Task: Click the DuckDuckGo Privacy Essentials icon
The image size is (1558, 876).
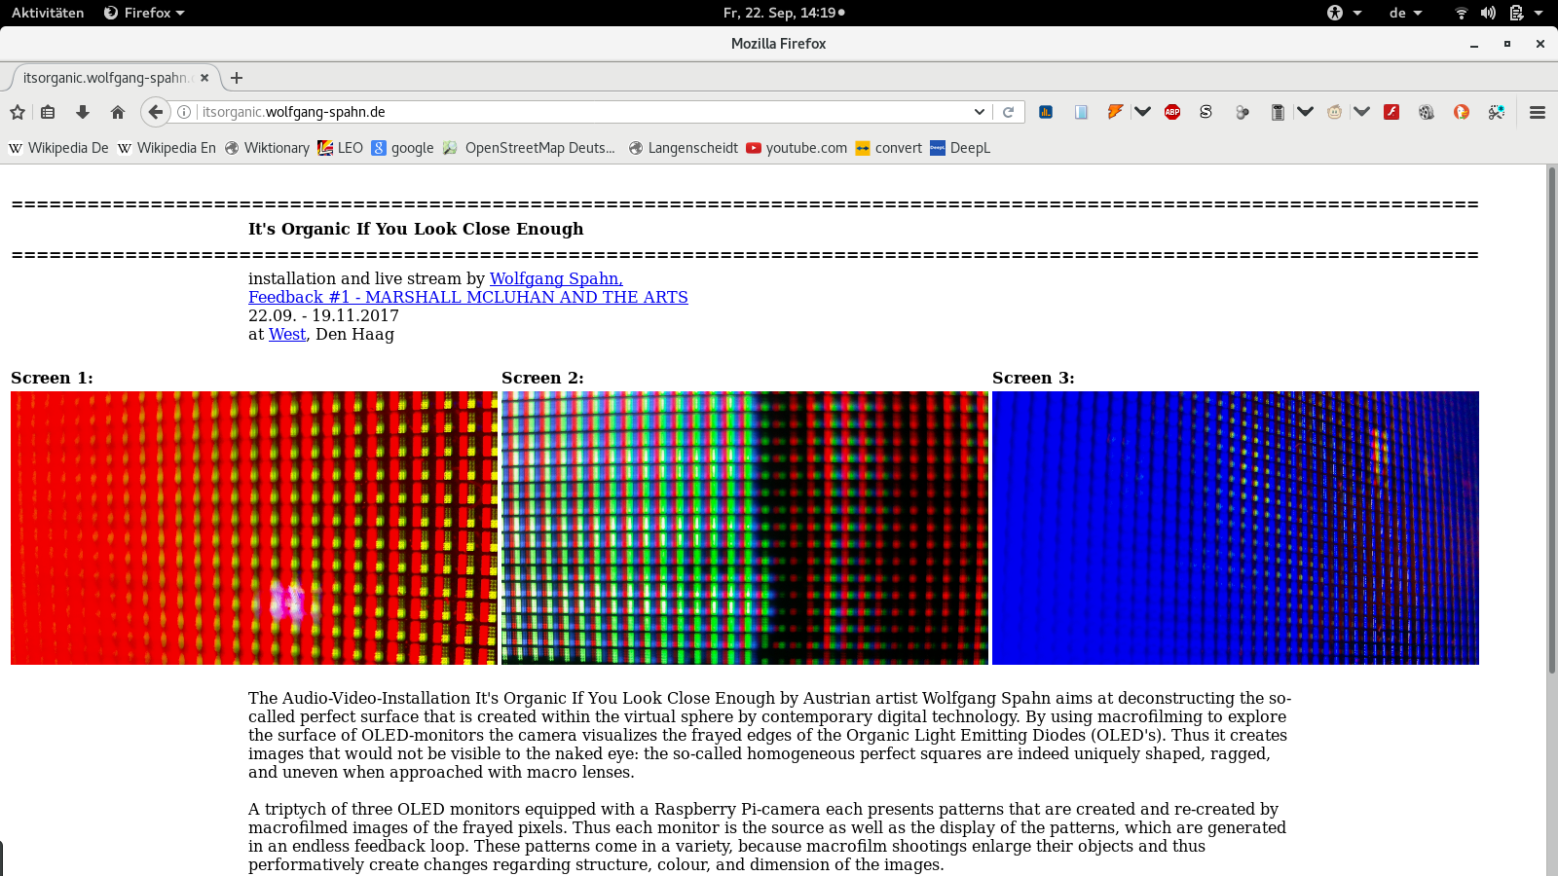Action: click(x=1461, y=112)
